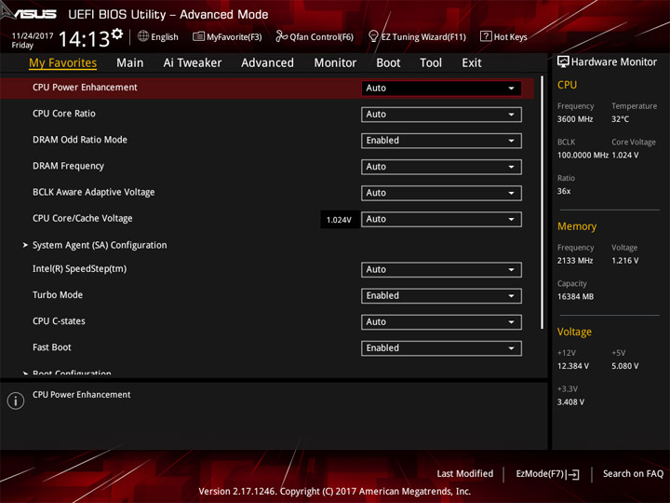The image size is (670, 503).
Task: Click the CPU Power Enhancement row label
Action: pos(85,88)
